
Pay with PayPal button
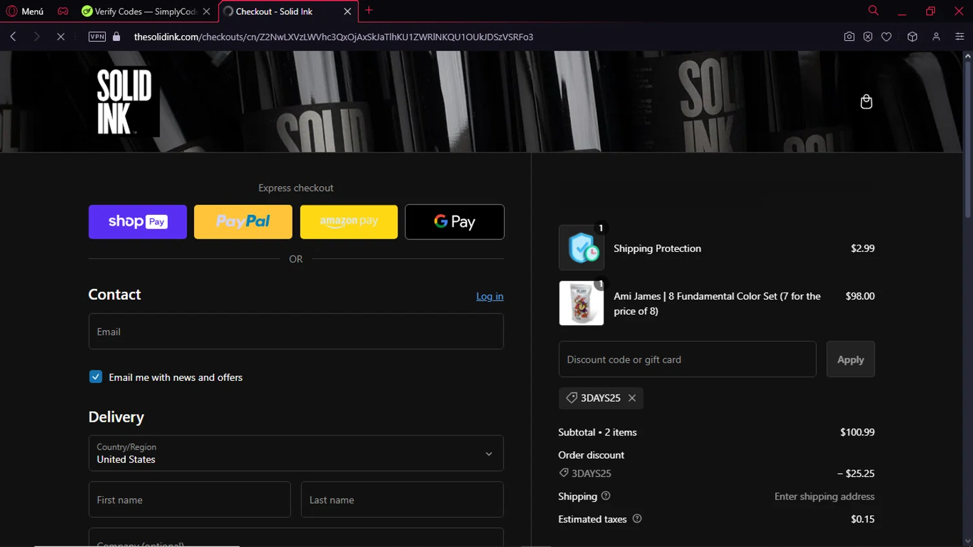coord(243,222)
